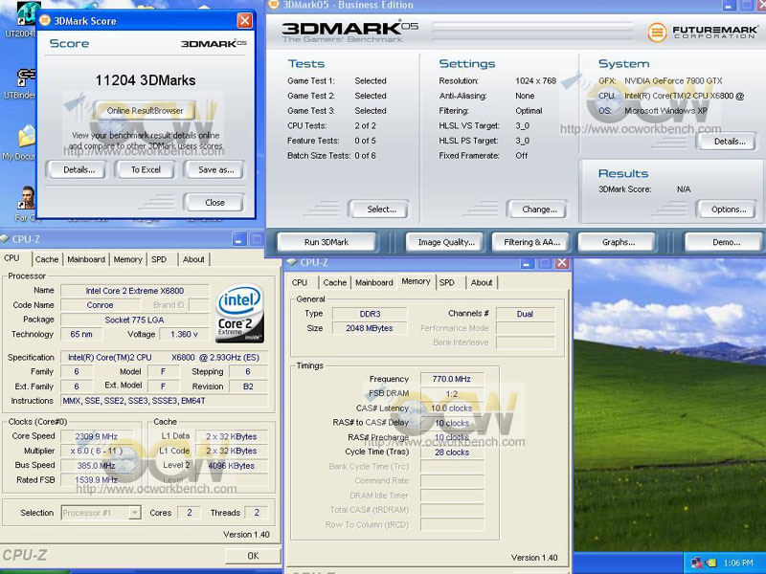Click the "1.360 v" voltage value

coord(184,334)
